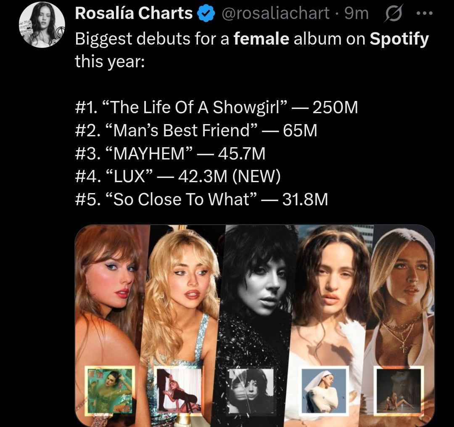The height and width of the screenshot is (427, 454).
Task: Open the green-toned album cover thumbnail
Action: 110,390
